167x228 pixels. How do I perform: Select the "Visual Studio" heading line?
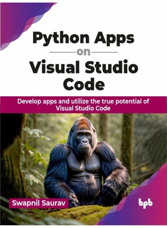click(x=83, y=67)
